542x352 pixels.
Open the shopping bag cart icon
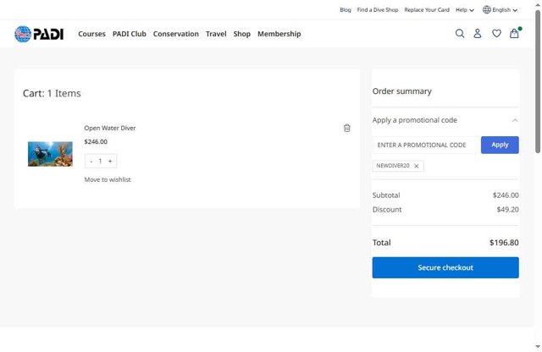click(x=514, y=33)
